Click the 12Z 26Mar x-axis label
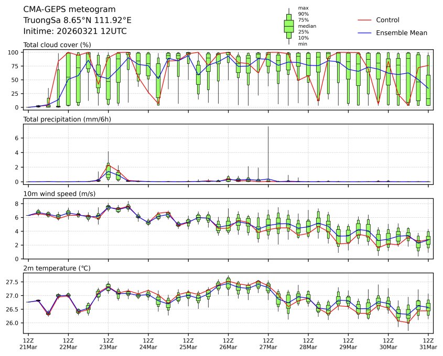The height and width of the screenshot is (356, 443). point(229,343)
